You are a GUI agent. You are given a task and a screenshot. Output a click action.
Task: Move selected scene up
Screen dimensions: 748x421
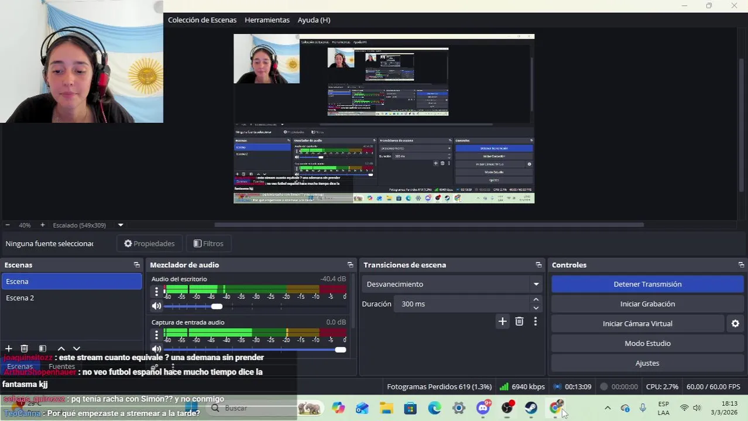(x=61, y=348)
